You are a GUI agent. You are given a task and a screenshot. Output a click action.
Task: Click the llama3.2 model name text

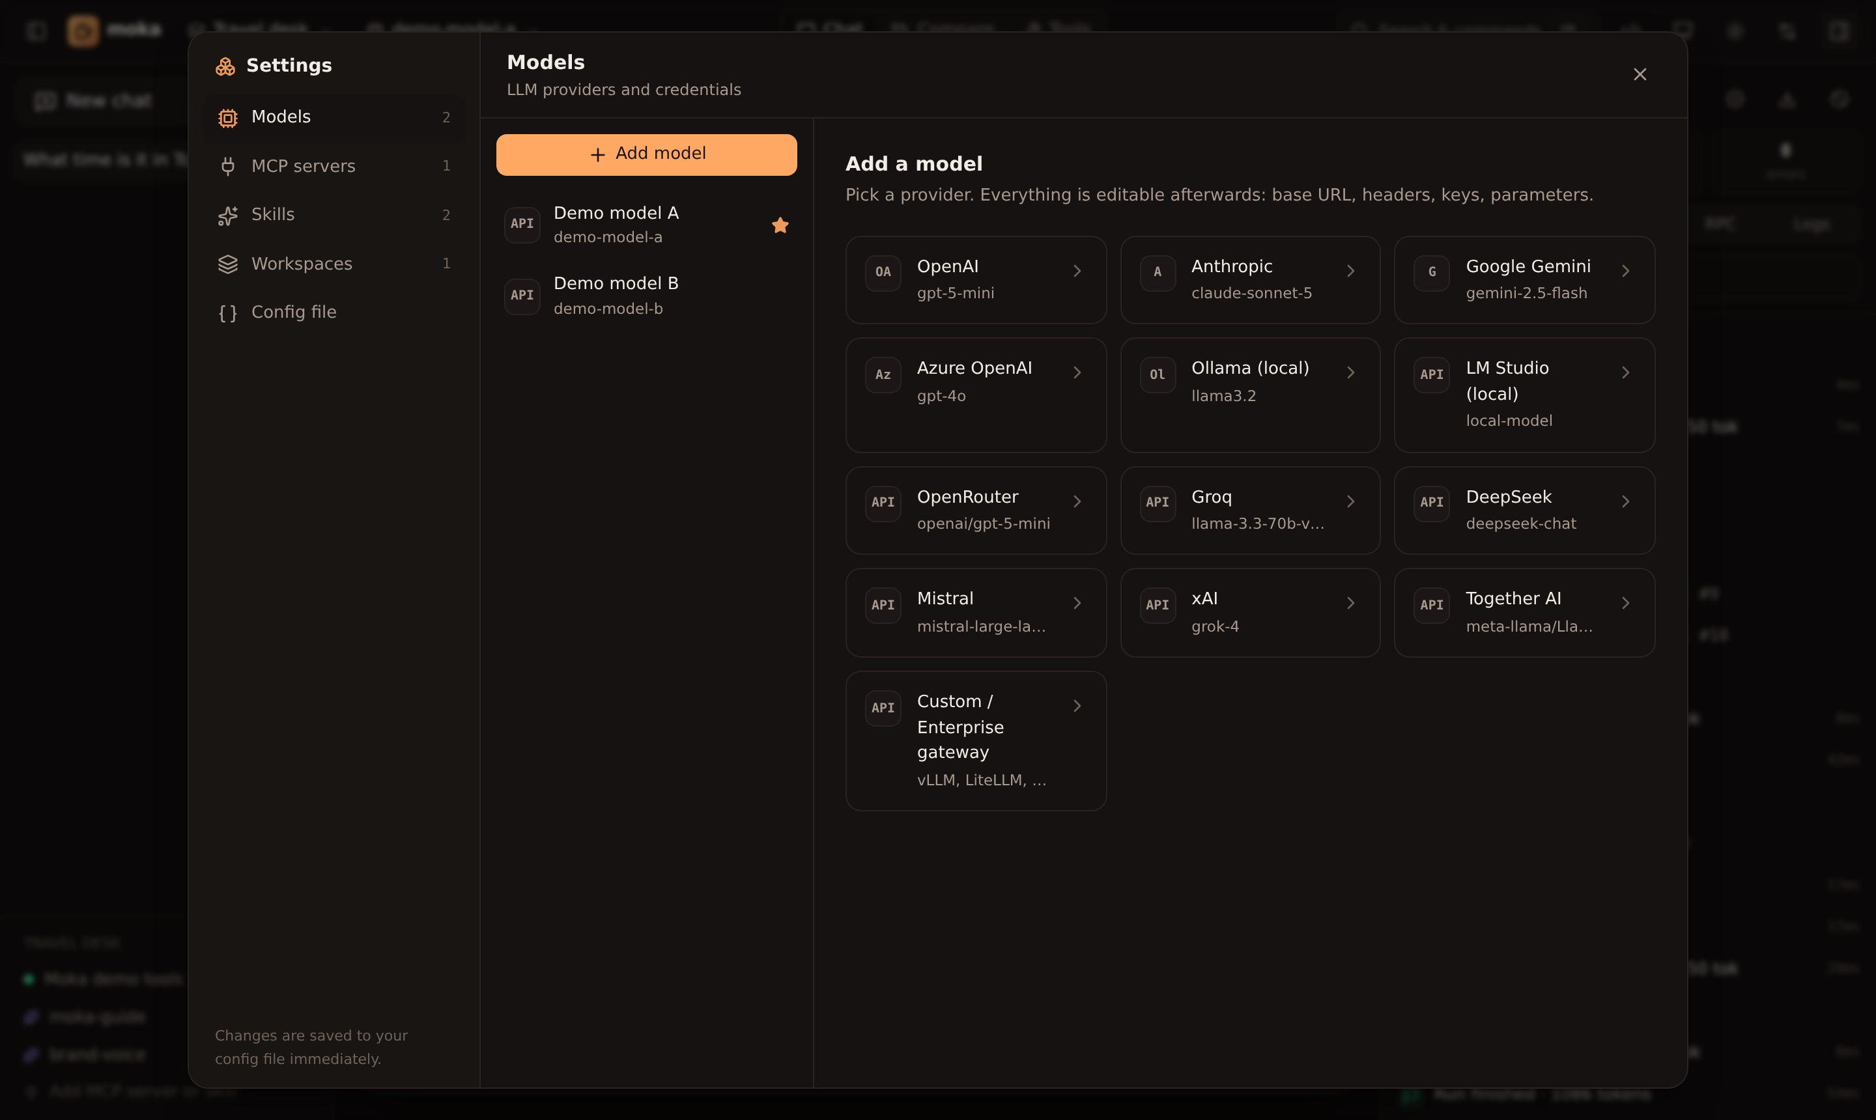(x=1223, y=396)
